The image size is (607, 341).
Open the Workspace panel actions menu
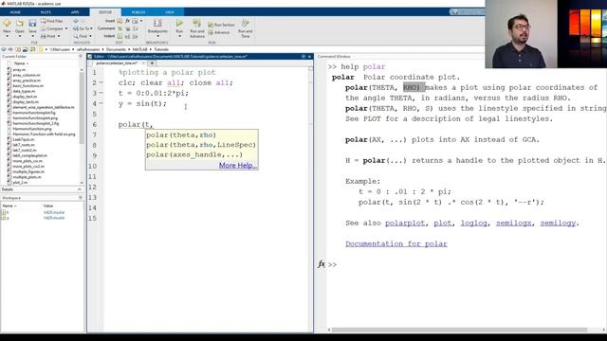pos(81,198)
